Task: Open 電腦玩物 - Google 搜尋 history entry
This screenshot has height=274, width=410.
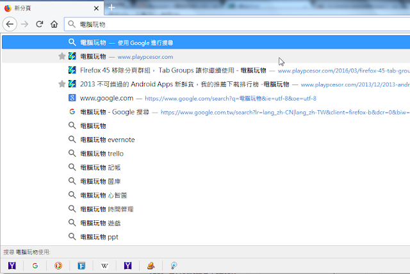Action: [x=206, y=112]
